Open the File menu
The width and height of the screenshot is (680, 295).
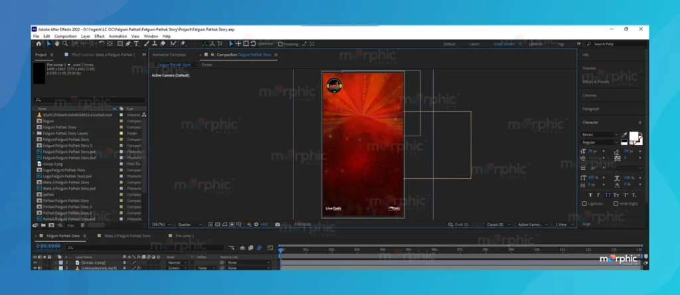(36, 37)
